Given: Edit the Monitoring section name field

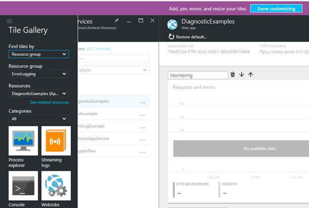Looking at the screenshot, I should 198,75.
